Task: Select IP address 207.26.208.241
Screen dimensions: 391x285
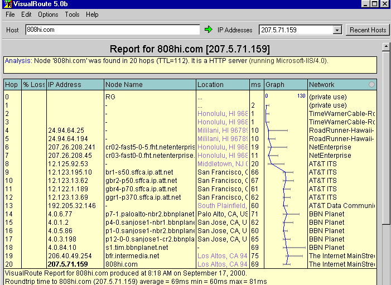Action: 72,147
